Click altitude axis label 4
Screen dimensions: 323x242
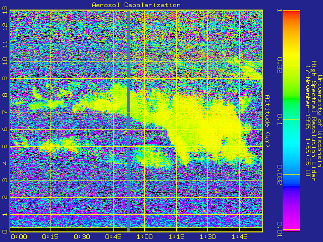(x=5, y=163)
